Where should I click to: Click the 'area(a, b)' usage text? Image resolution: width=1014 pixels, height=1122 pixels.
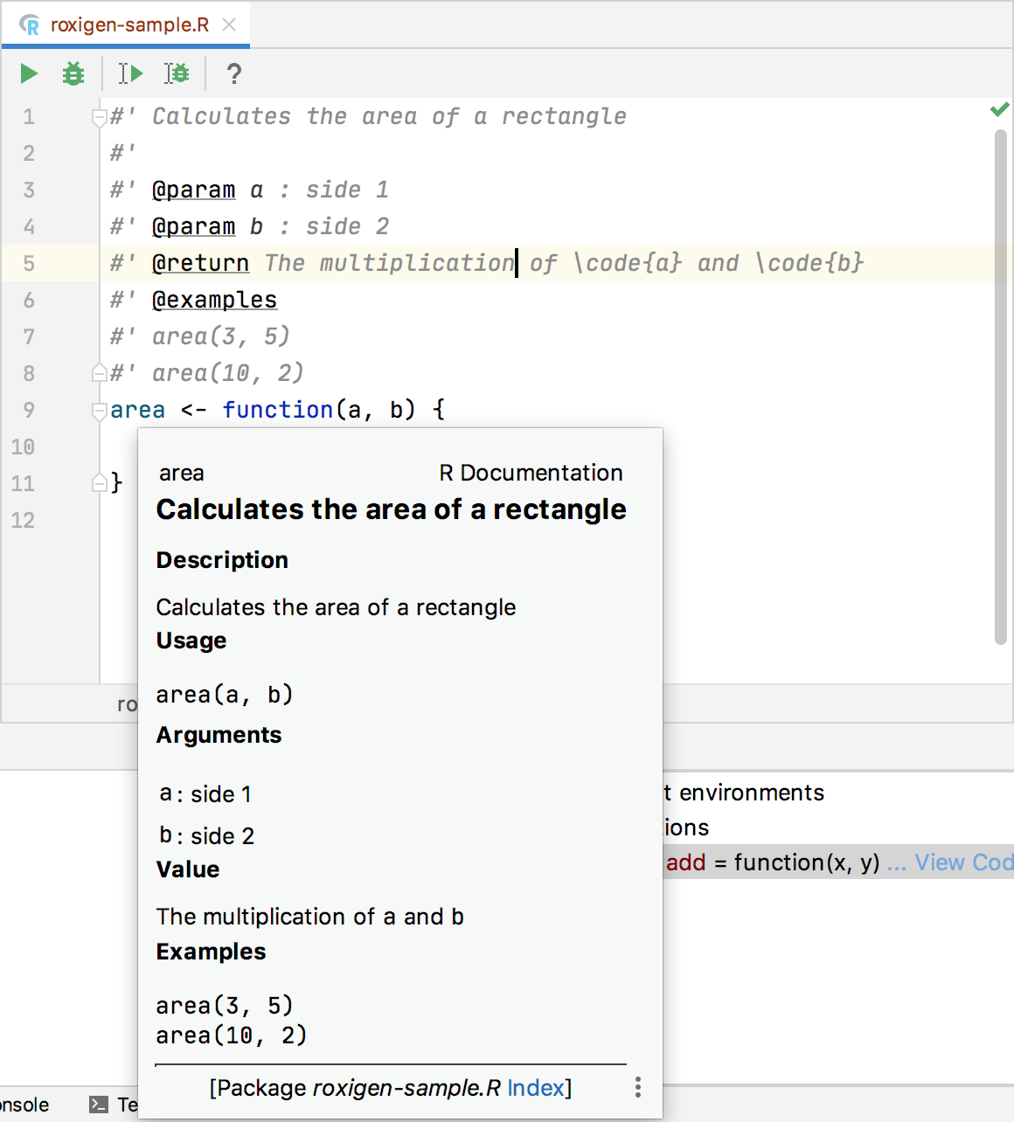tap(225, 695)
